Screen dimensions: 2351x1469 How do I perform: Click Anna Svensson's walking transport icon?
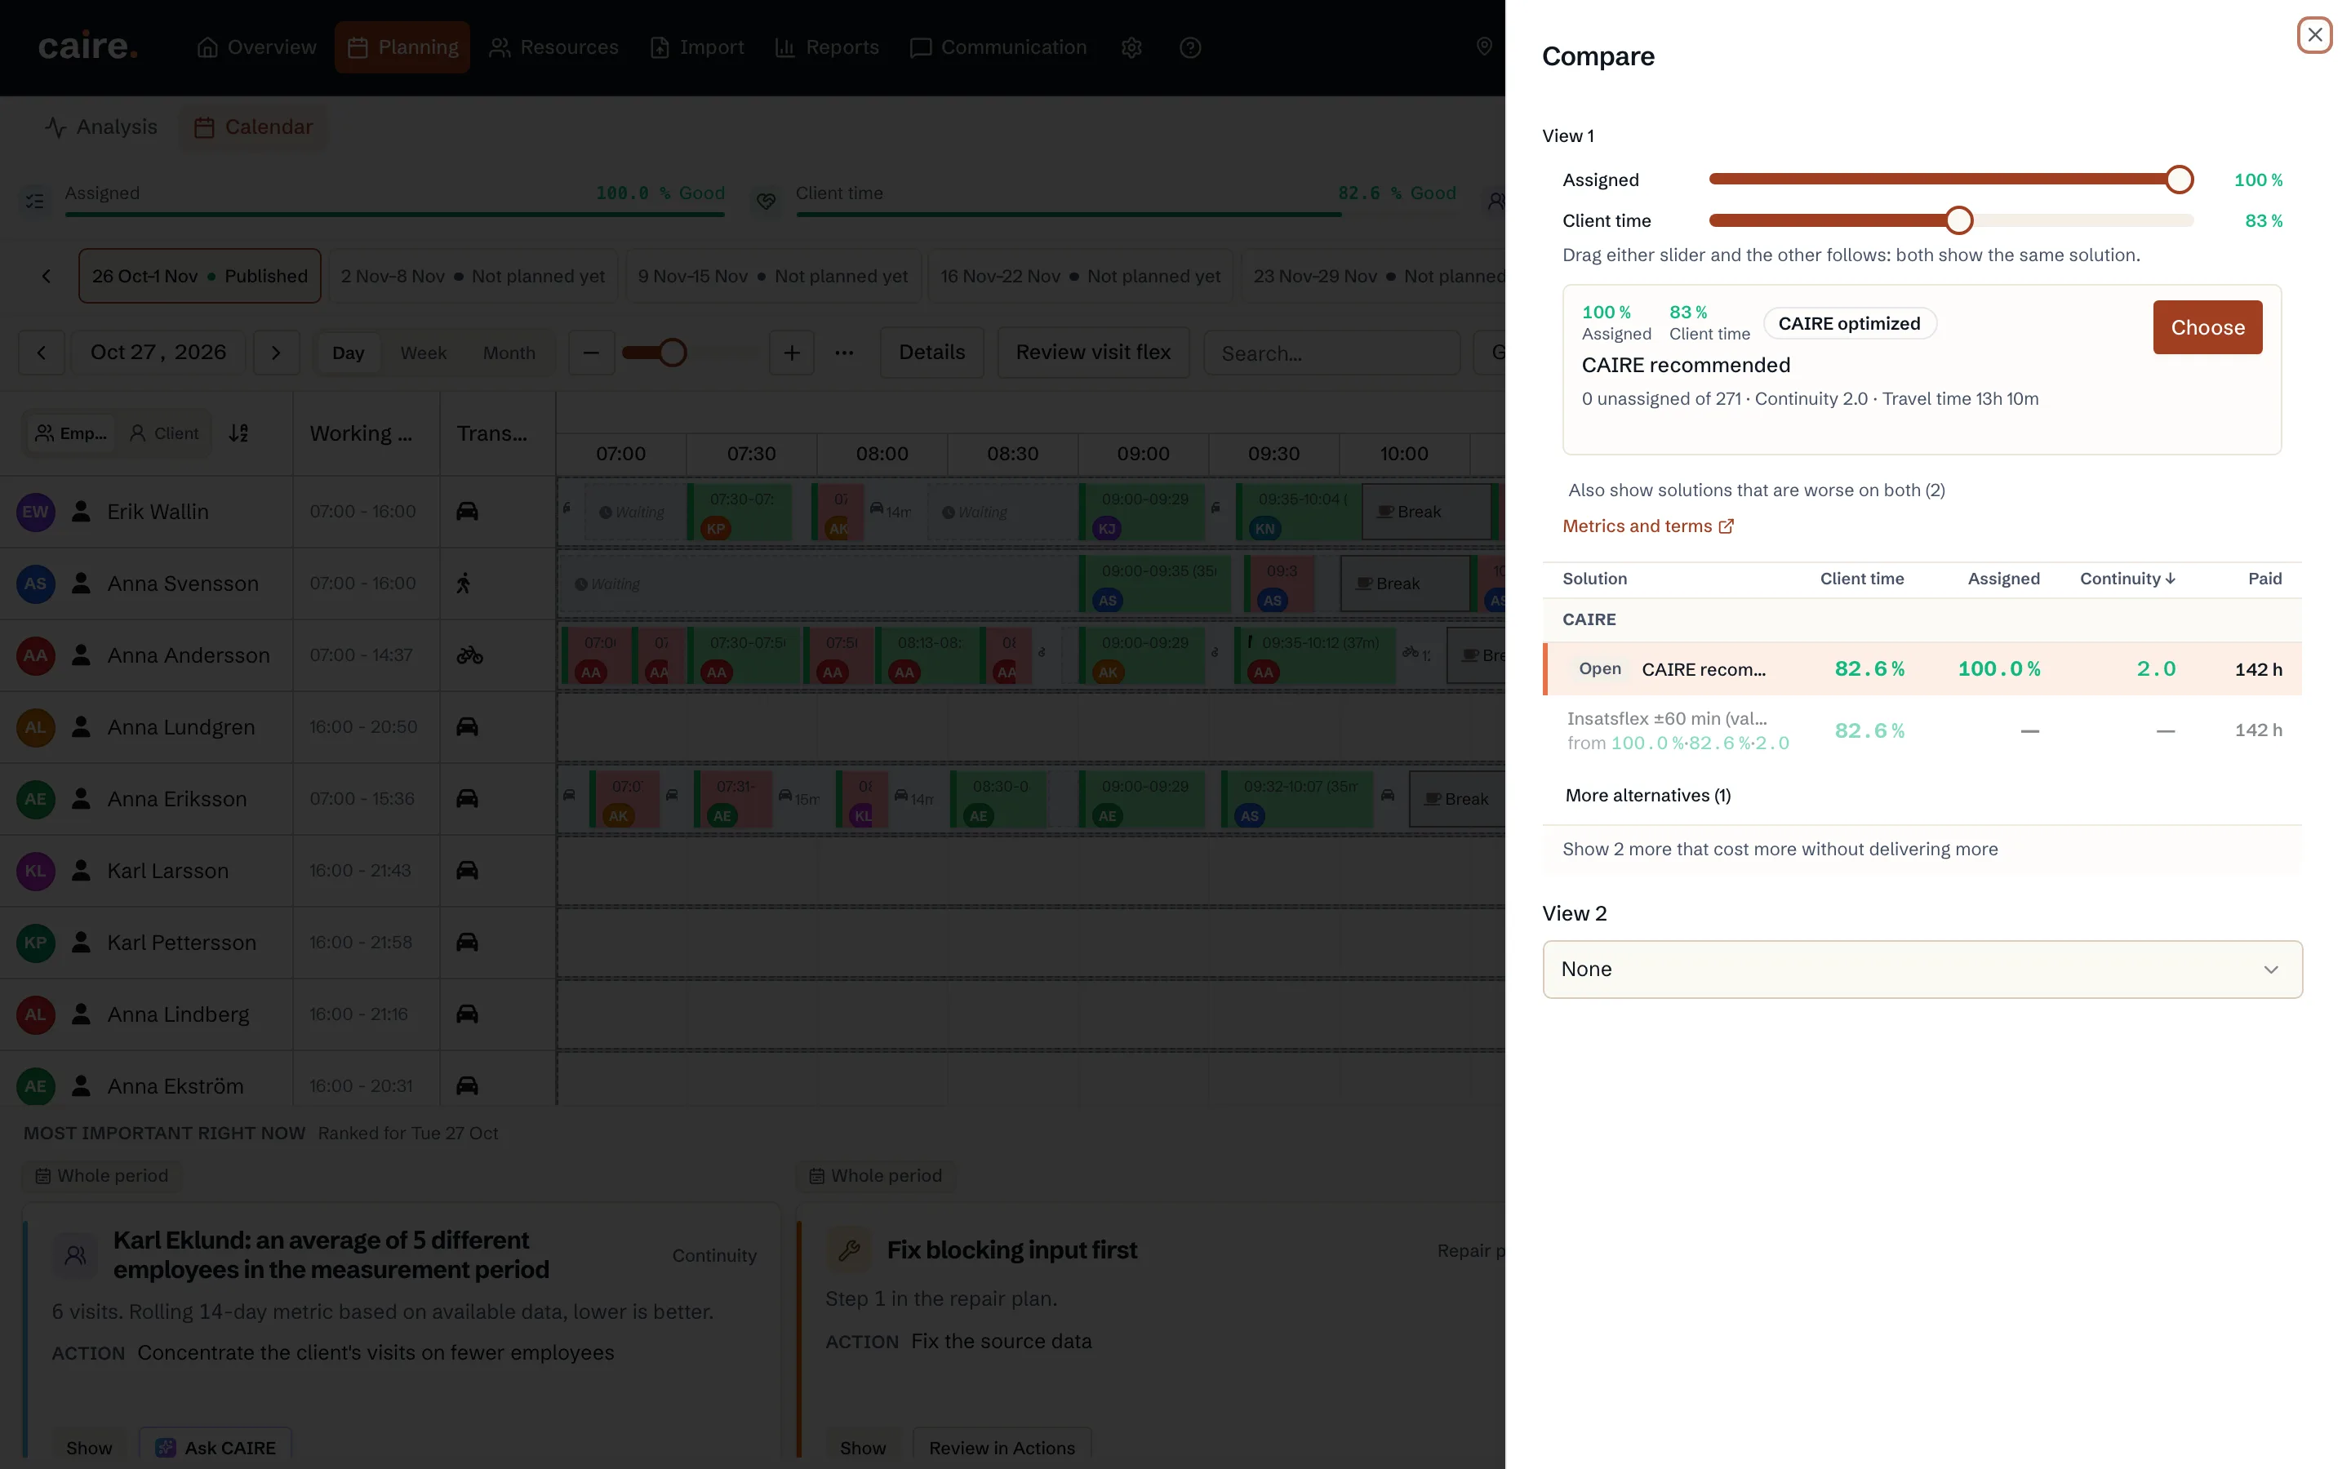tap(464, 584)
